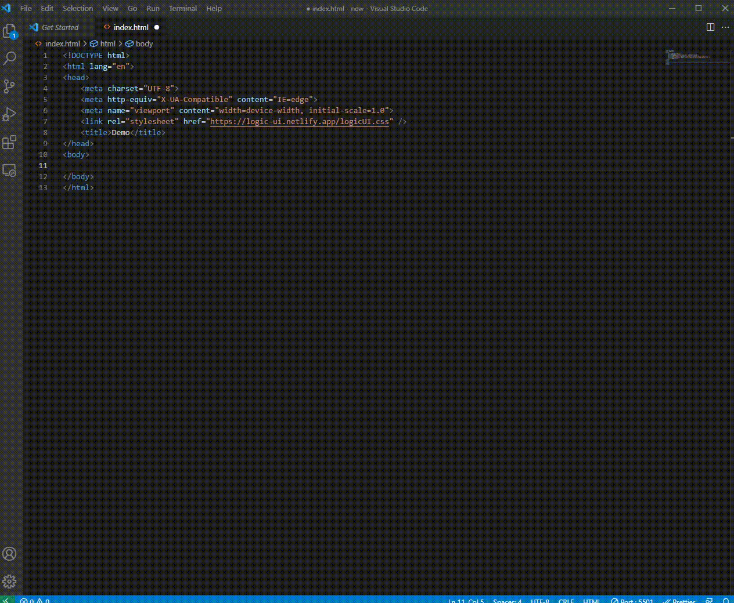734x603 pixels.
Task: Click the opening <head> tag
Action: 76,78
